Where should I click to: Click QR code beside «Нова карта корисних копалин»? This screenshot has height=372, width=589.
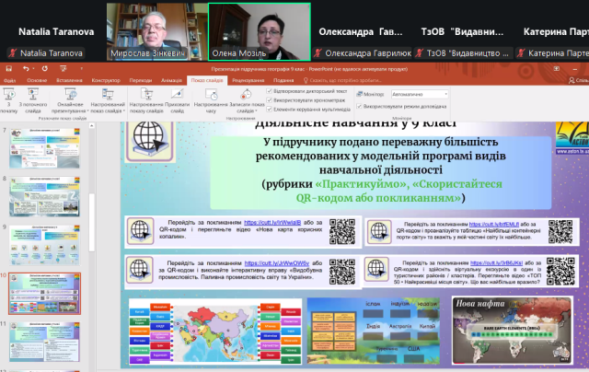pos(342,231)
